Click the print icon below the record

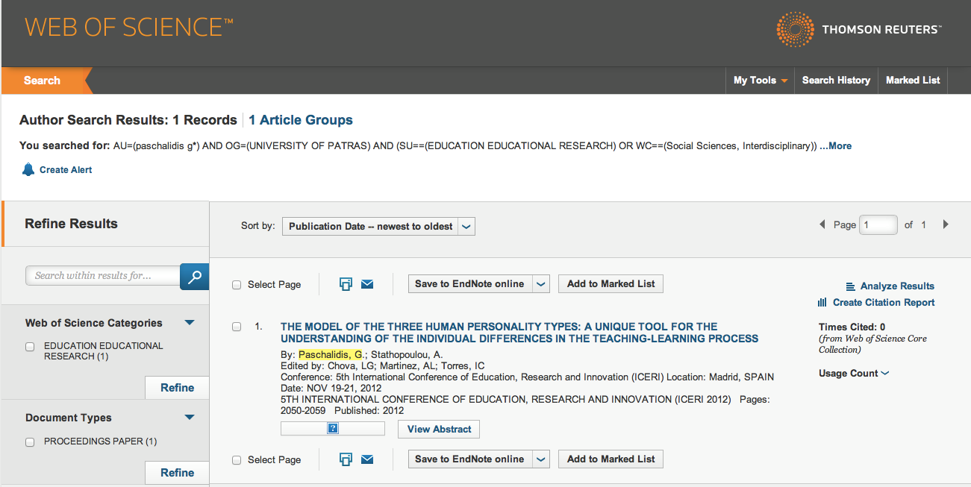[x=346, y=459]
